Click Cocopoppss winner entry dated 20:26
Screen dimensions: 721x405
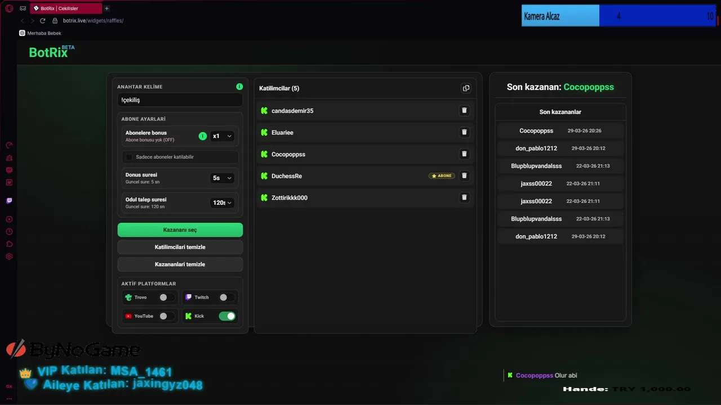pos(560,130)
